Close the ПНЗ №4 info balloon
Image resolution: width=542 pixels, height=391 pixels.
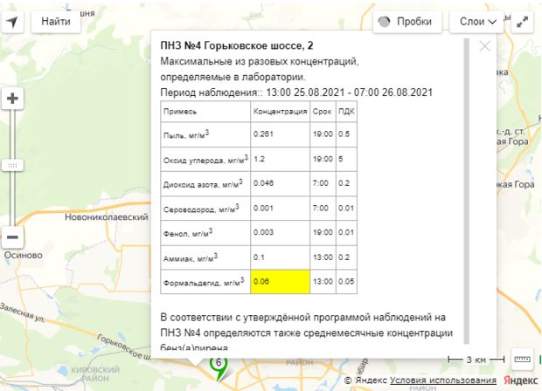(x=485, y=46)
